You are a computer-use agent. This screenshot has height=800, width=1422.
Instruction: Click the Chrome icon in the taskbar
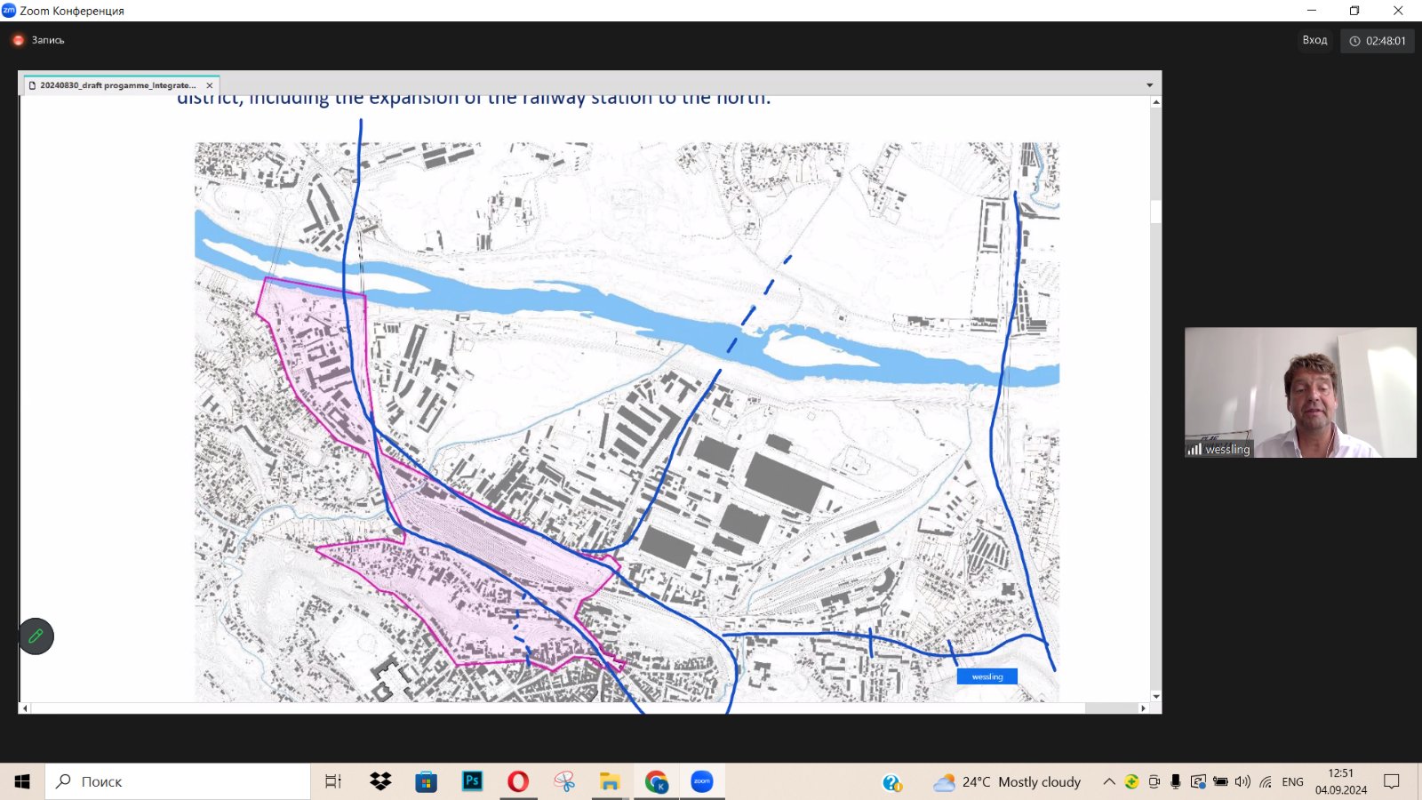(x=656, y=781)
